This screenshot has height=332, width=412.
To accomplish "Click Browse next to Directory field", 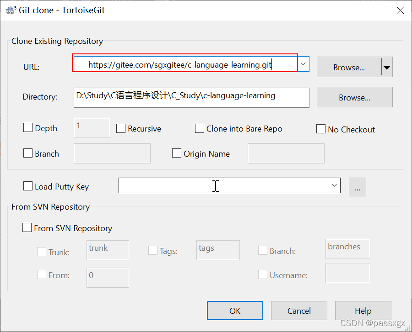I will (x=355, y=97).
